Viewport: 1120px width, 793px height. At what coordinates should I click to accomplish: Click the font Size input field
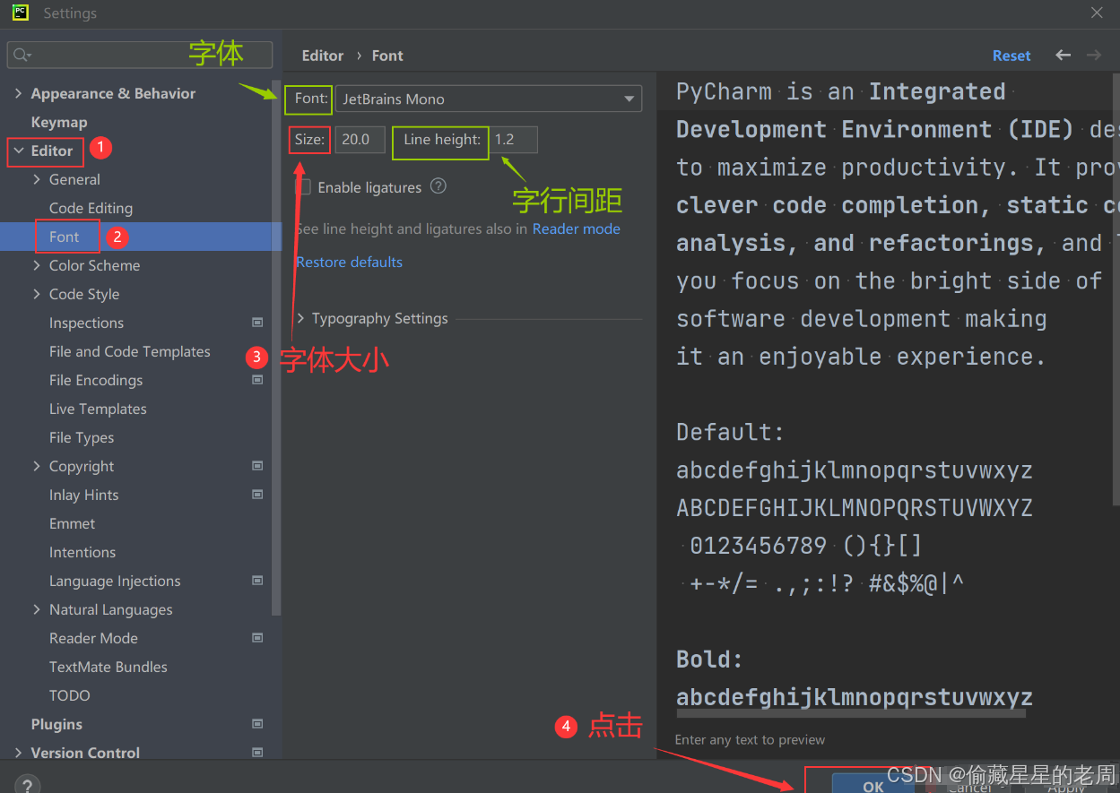(360, 140)
